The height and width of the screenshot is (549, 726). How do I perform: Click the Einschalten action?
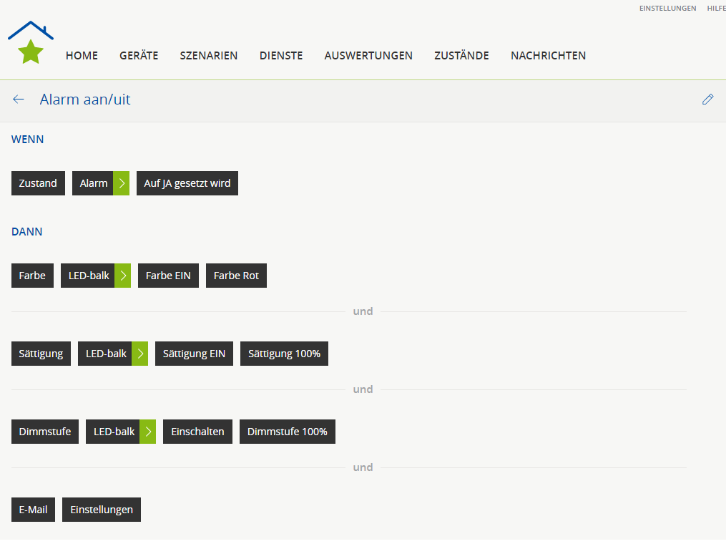197,432
